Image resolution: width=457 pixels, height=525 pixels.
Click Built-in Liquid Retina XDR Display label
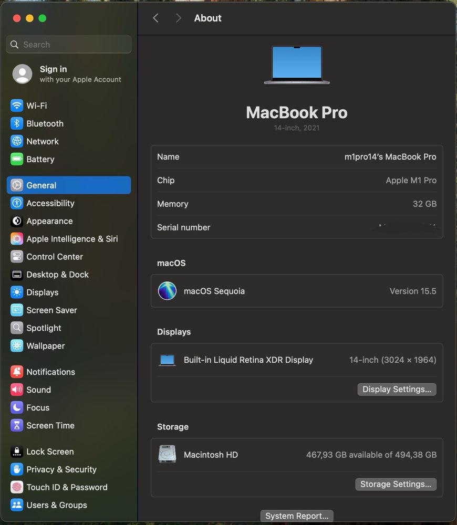[x=248, y=360]
